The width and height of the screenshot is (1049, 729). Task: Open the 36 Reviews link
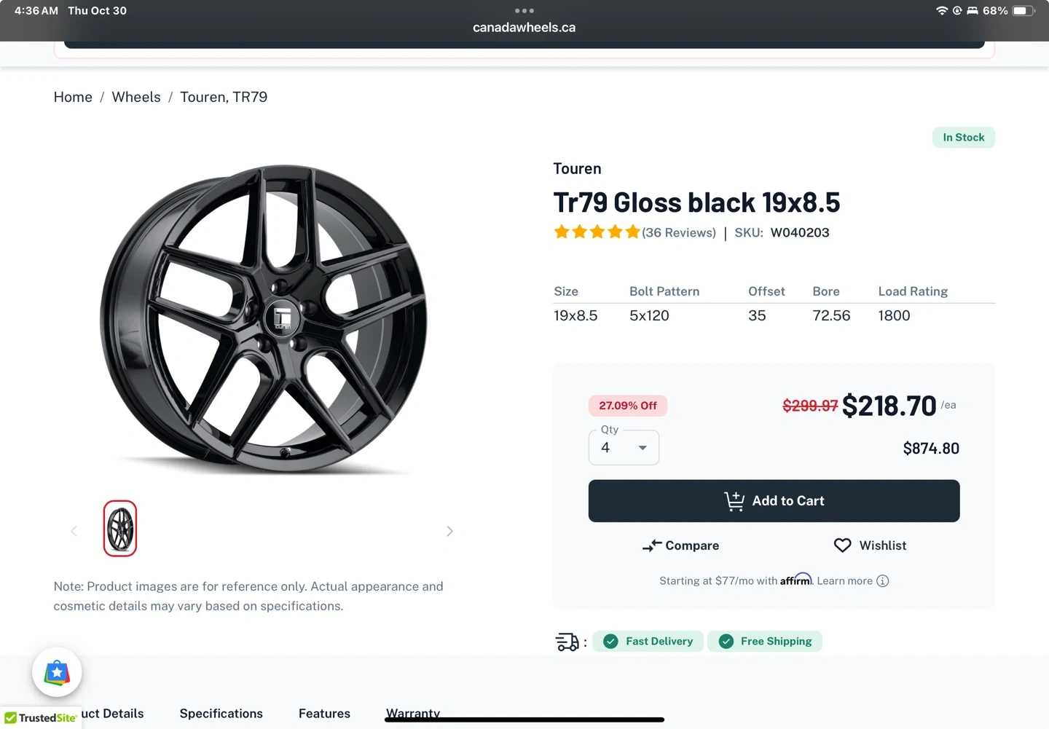click(679, 233)
